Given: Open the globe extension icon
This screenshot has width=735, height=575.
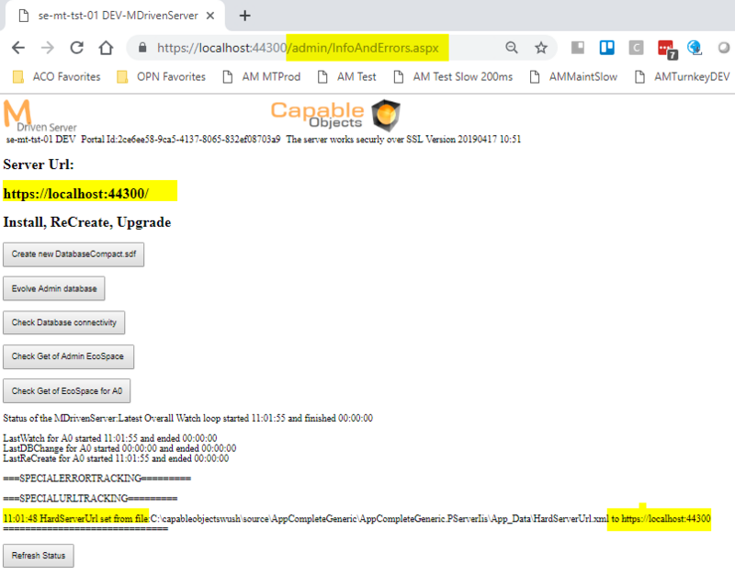Looking at the screenshot, I should click(695, 48).
